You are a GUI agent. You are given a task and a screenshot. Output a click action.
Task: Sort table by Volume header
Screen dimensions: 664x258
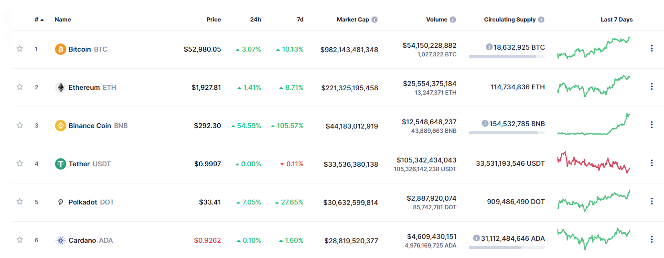(x=437, y=20)
